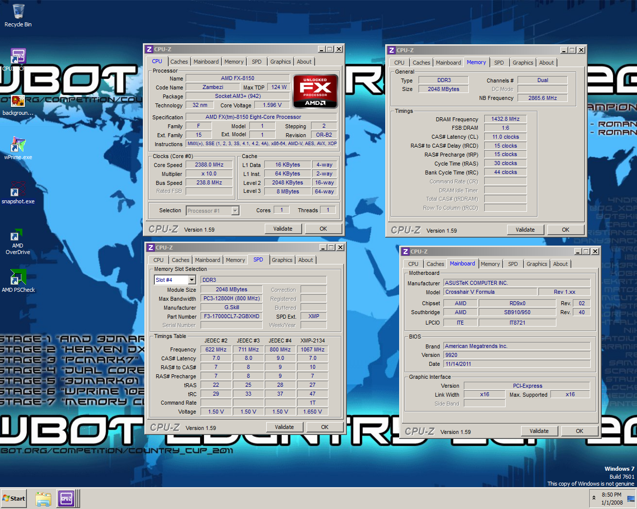The width and height of the screenshot is (637, 509).
Task: Click the CPU-Z title icon in the Mainboard window
Action: 405,252
